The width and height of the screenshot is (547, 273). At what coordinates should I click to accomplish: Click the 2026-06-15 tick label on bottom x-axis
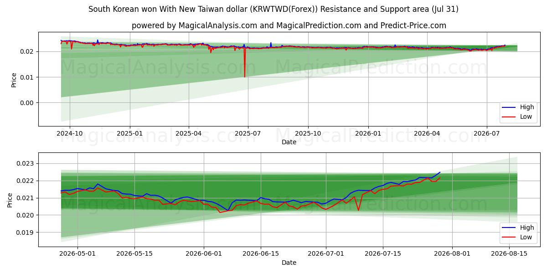(261, 254)
